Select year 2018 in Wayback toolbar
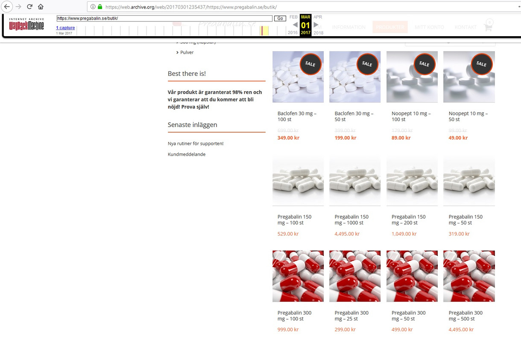521x341 pixels. tap(318, 33)
